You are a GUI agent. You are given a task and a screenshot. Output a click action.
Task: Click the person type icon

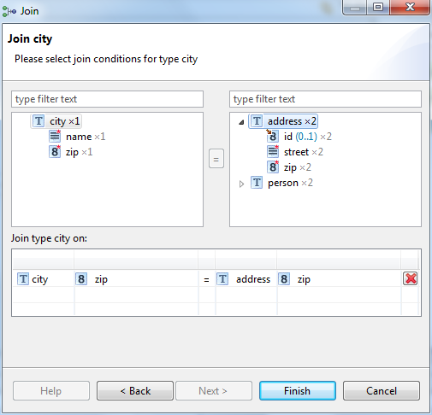[257, 183]
